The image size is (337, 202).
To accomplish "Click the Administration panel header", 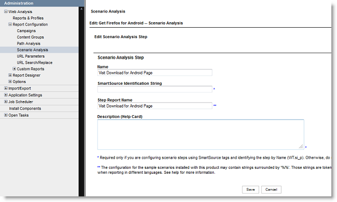I will pyautogui.click(x=42, y=3).
